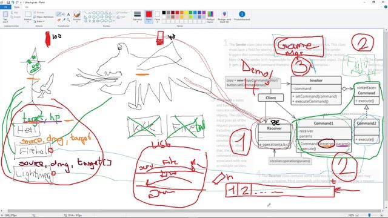Click the zoom out minus button
Viewport: 388px width, 218px height.
click(357, 216)
